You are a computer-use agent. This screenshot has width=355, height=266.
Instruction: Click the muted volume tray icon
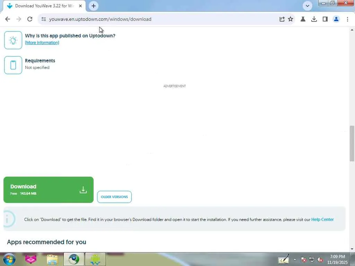(x=320, y=260)
